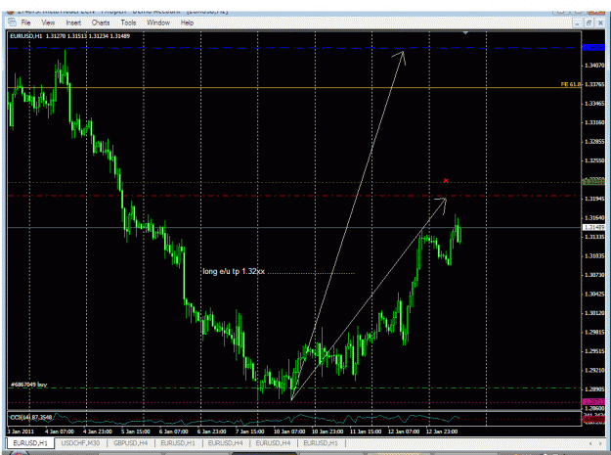Image resolution: width=611 pixels, height=455 pixels.
Task: Click the 1.34070 price scale value
Action: point(594,66)
